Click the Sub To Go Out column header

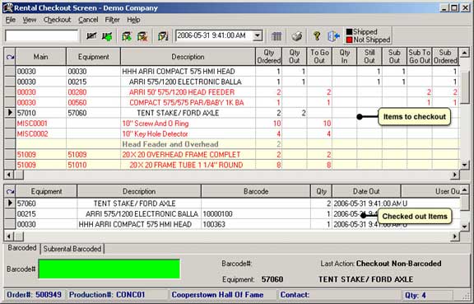[x=420, y=57]
